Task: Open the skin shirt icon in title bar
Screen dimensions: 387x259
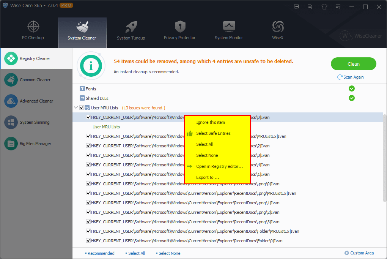Action: click(x=324, y=7)
